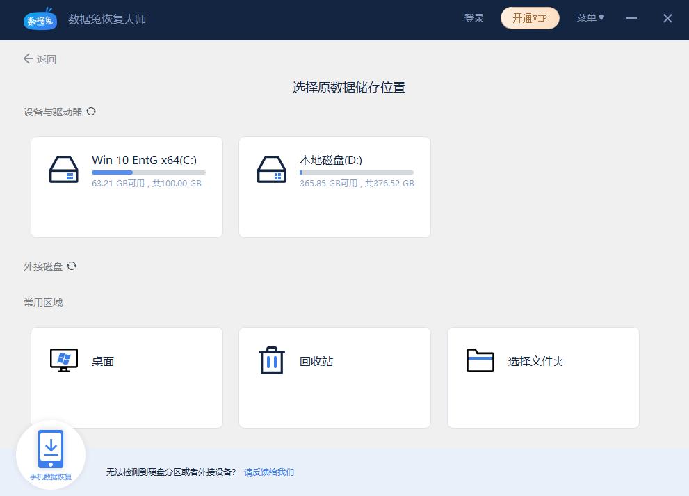Select the 本地磁盘(D:) drive icon
689x496 pixels.
pyautogui.click(x=272, y=169)
